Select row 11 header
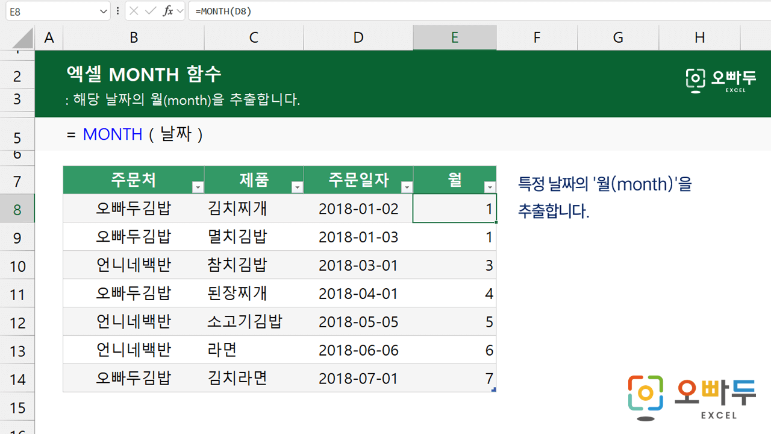 tap(17, 294)
